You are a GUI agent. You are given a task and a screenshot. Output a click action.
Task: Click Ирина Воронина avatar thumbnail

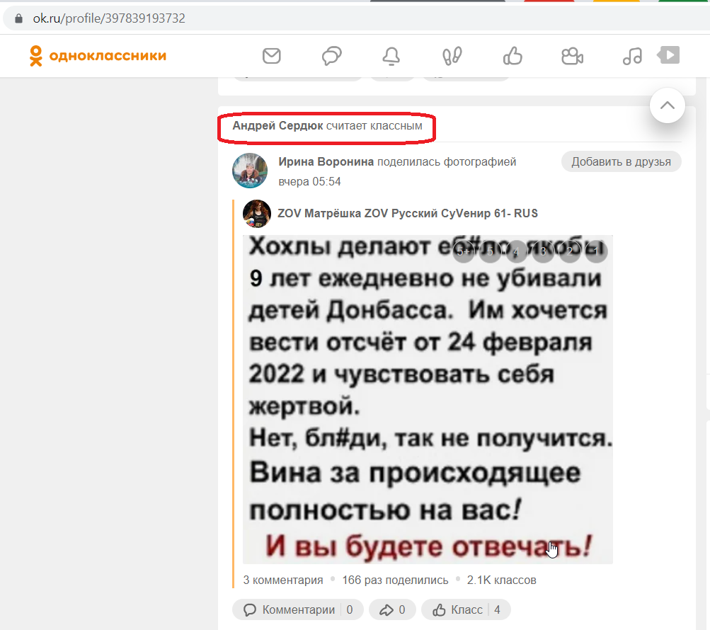coord(250,171)
